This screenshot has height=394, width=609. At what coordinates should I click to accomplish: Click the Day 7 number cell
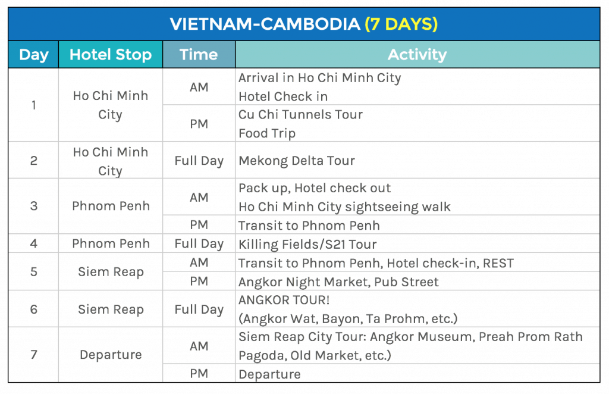[33, 355]
